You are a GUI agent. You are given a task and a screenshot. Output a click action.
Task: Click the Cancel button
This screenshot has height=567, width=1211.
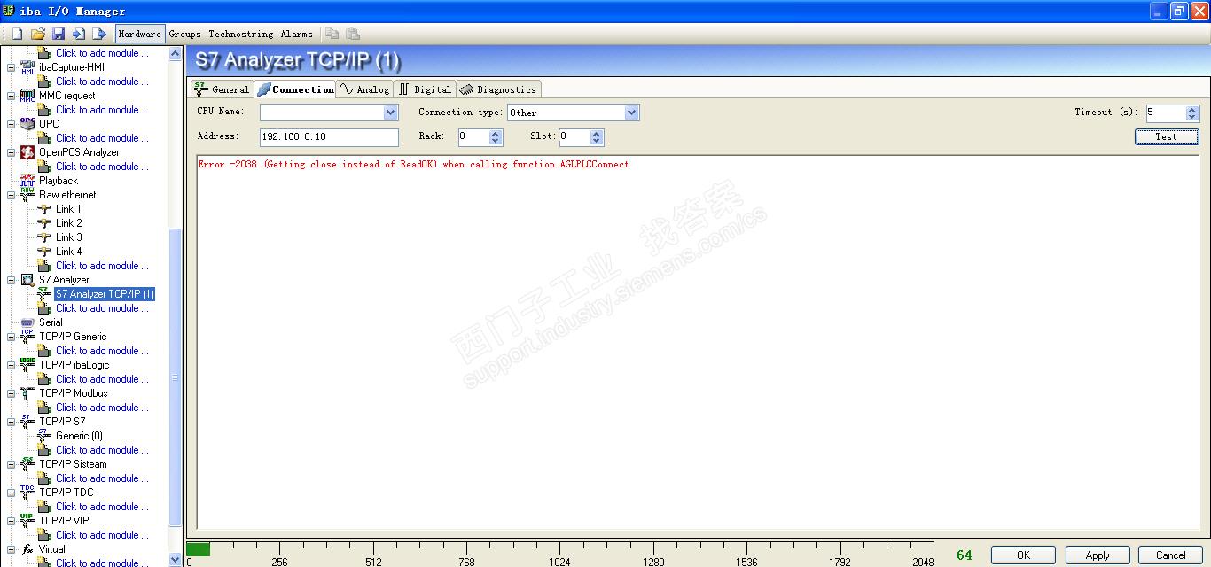tap(1170, 555)
